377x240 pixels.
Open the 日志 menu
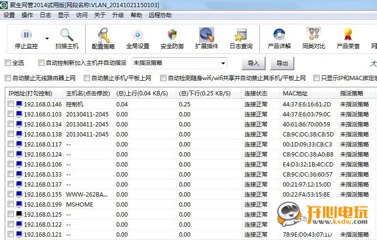tap(45, 15)
